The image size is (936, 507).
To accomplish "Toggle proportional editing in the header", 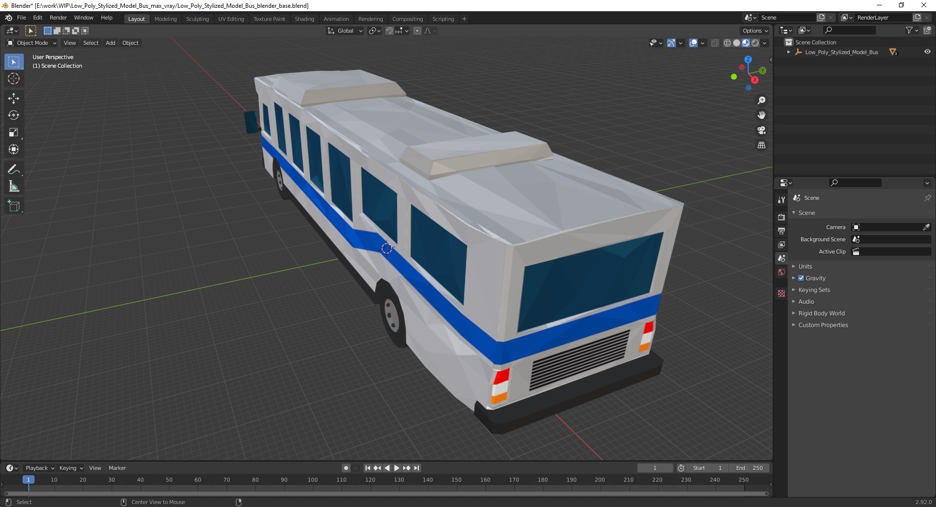I will 417,31.
